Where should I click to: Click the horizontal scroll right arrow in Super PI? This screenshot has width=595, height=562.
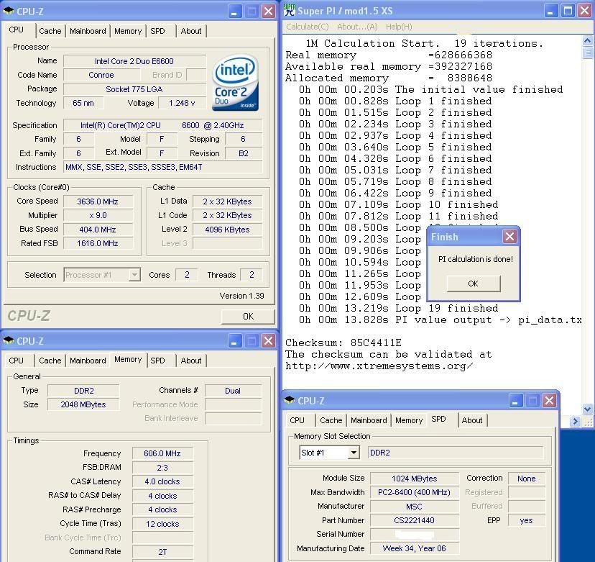tap(575, 421)
